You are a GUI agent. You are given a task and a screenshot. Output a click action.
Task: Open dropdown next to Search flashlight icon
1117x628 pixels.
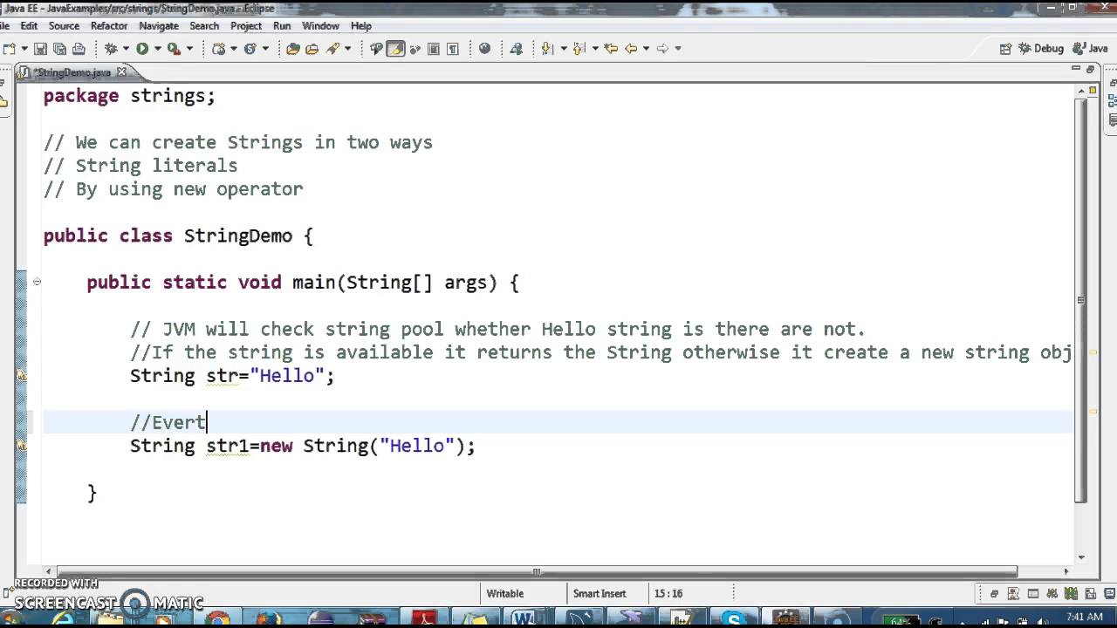click(x=347, y=49)
